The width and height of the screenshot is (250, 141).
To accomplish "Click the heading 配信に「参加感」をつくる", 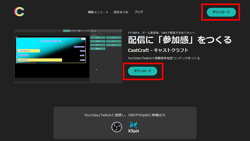I will (x=180, y=40).
